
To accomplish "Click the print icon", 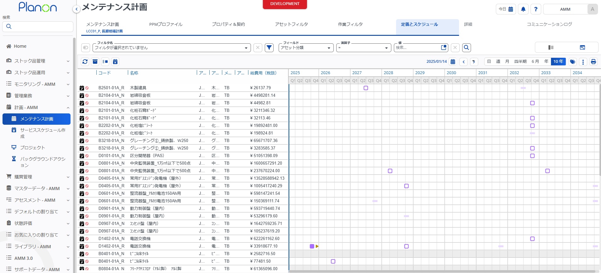I will (x=593, y=62).
